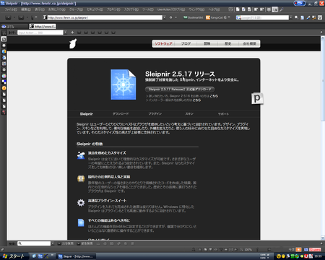Click the plus icon beside Input Action field
Image resolution: width=325 pixels, height=260 pixels.
point(72,32)
